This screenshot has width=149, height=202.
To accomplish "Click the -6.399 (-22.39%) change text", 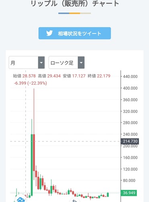I will tap(31, 83).
